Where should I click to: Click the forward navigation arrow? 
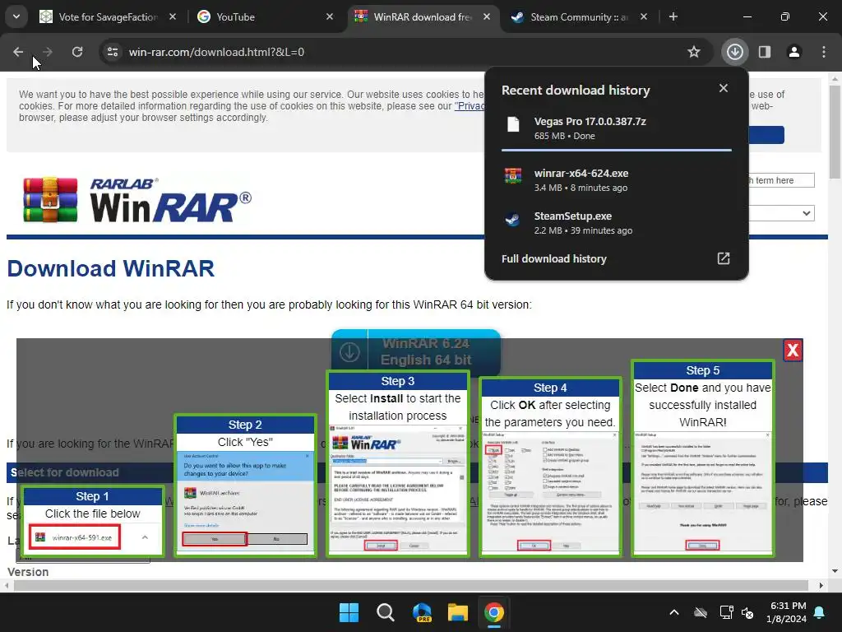click(x=47, y=52)
